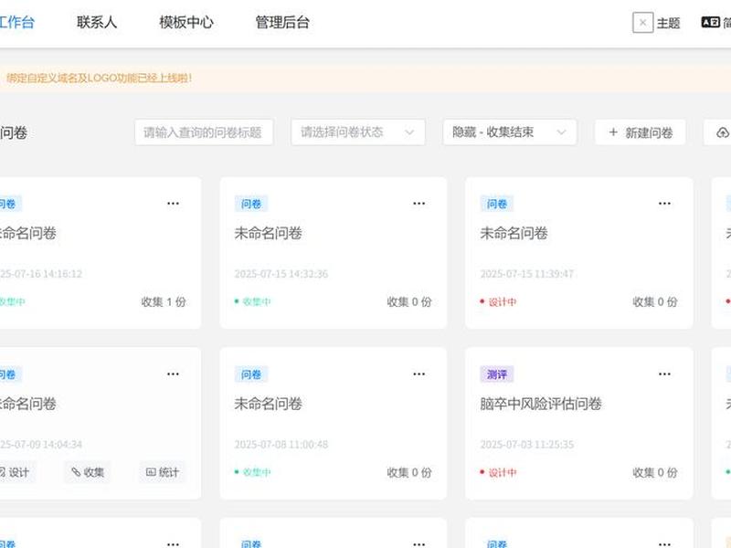The width and height of the screenshot is (731, 548).
Task: Open more options on card dated 2025-07-15 11:39:47
Action: 664,203
